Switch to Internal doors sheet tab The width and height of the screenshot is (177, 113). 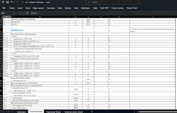(74, 112)
